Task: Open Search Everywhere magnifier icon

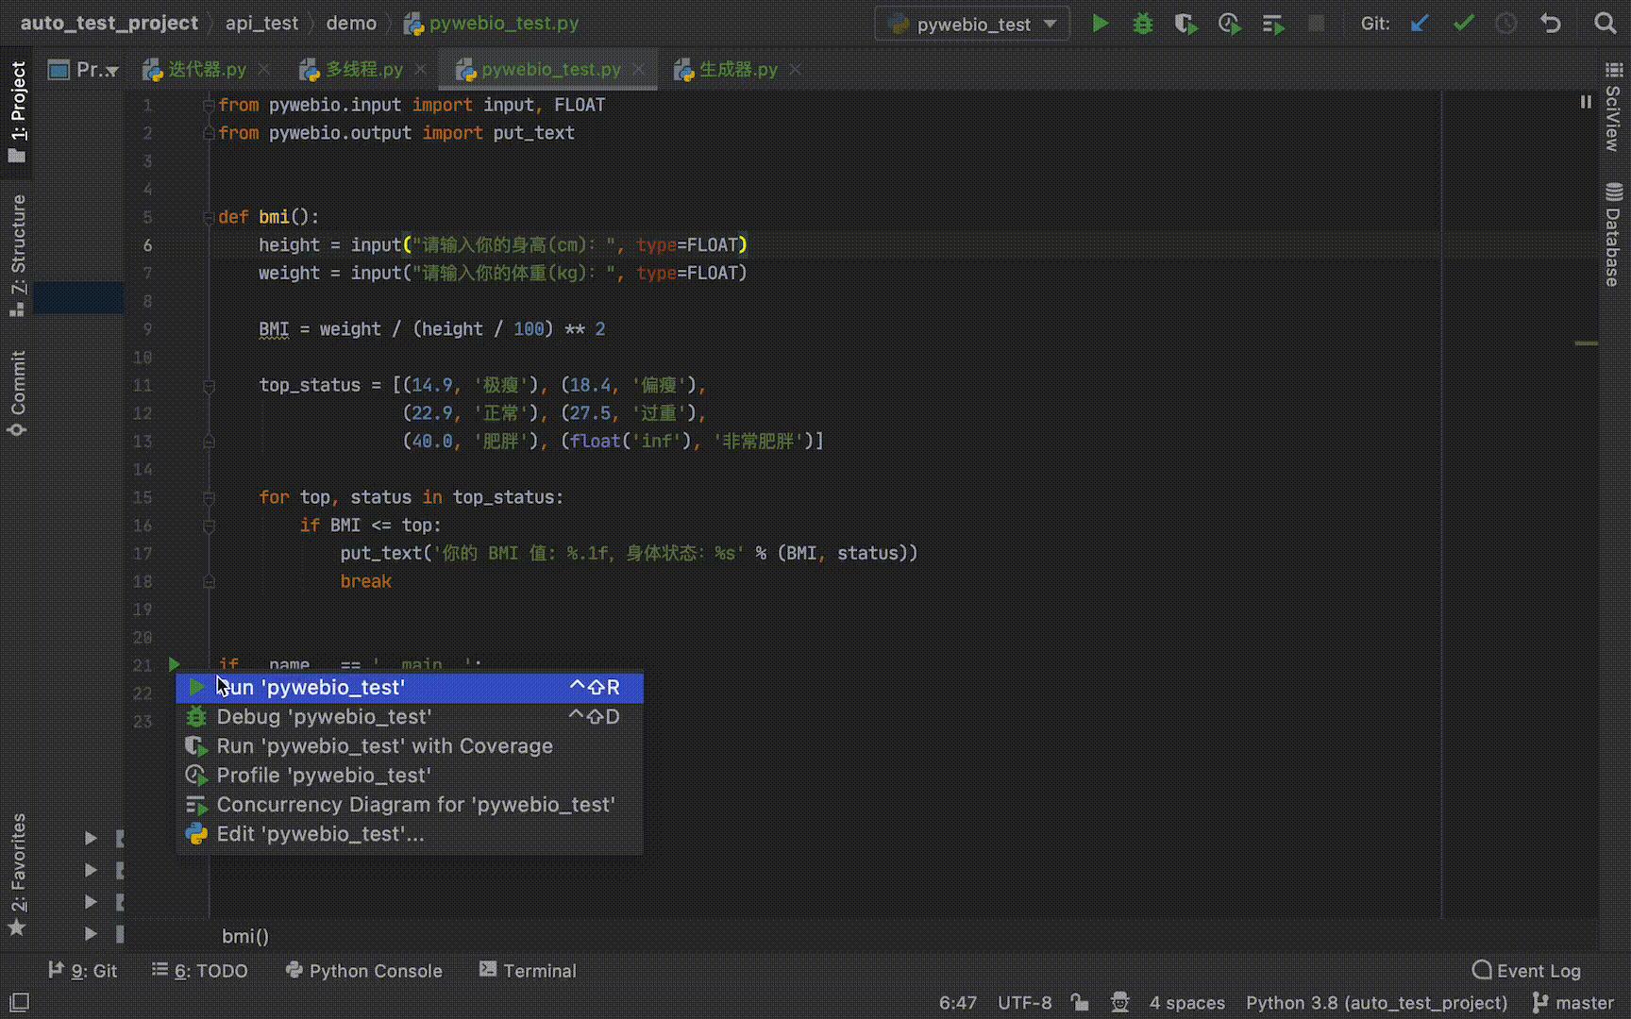Action: click(1605, 23)
